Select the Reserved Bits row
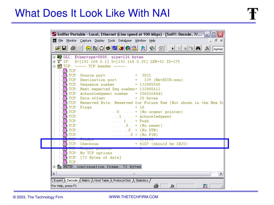The height and width of the screenshot is (205, 274). pos(143,103)
